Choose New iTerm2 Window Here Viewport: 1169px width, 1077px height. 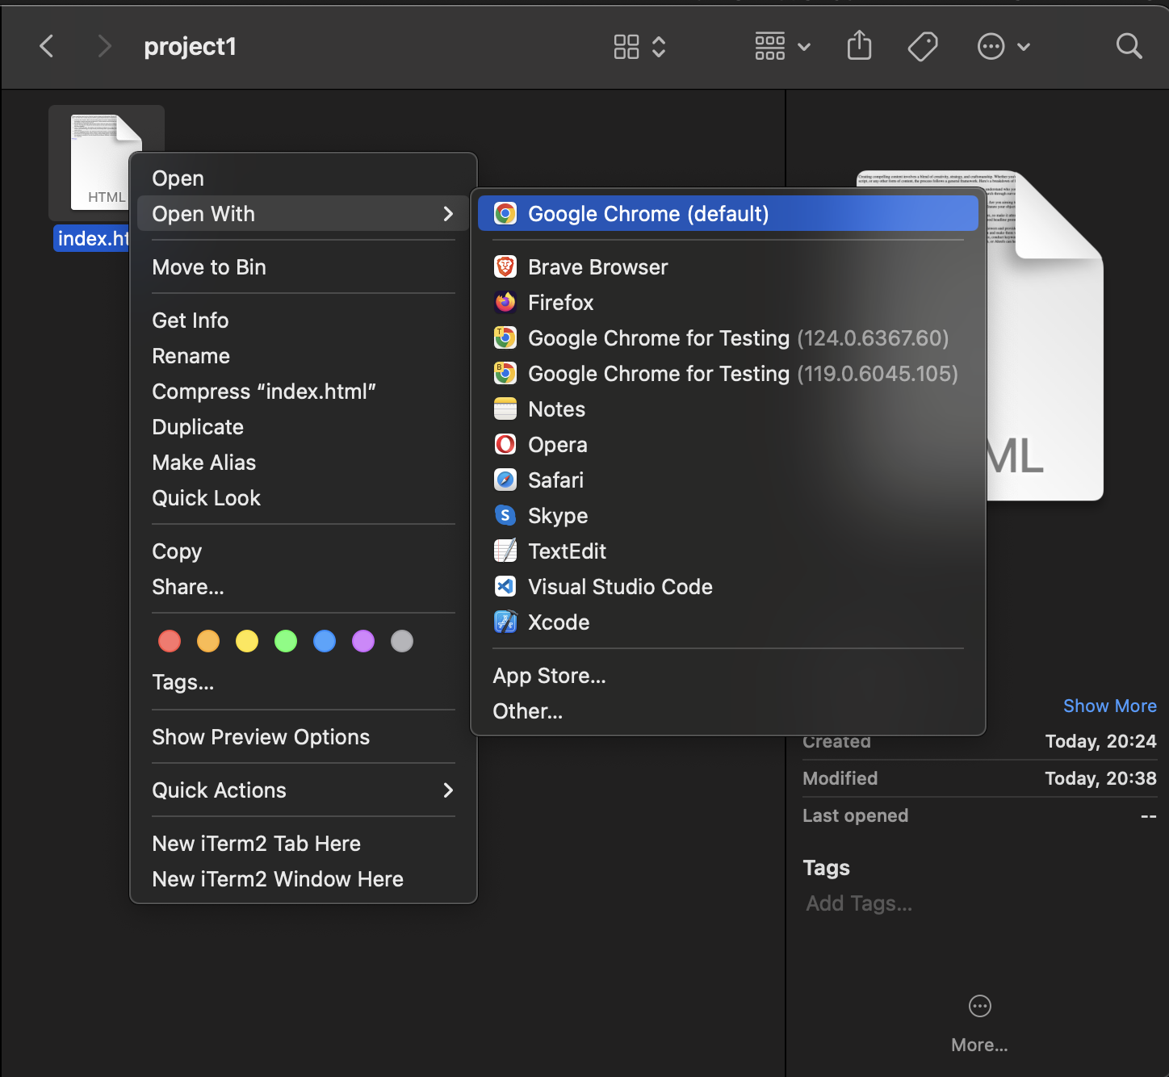(304, 879)
